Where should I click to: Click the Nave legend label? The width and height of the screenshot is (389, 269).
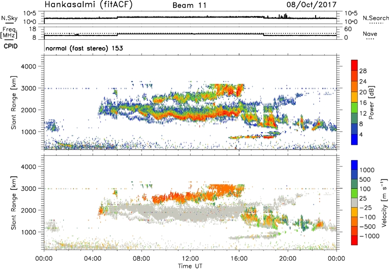[x=370, y=34]
